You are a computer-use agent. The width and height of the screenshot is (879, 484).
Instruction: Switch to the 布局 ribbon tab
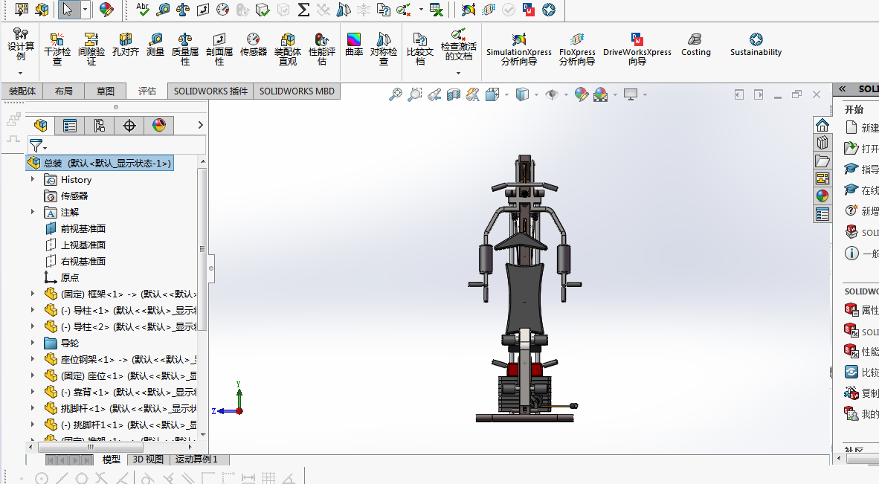tap(63, 91)
